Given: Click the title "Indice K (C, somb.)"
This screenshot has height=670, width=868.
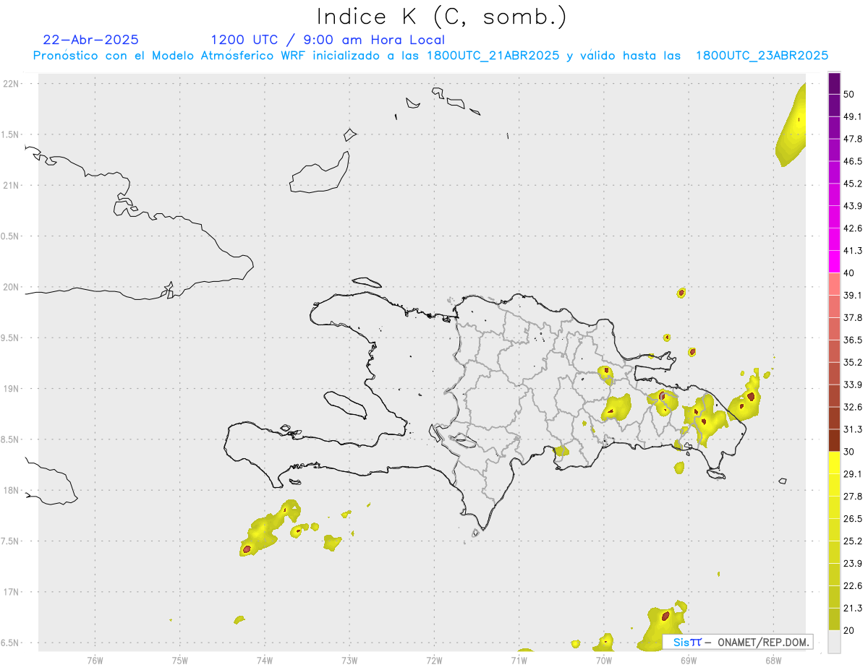Looking at the screenshot, I should (x=442, y=17).
